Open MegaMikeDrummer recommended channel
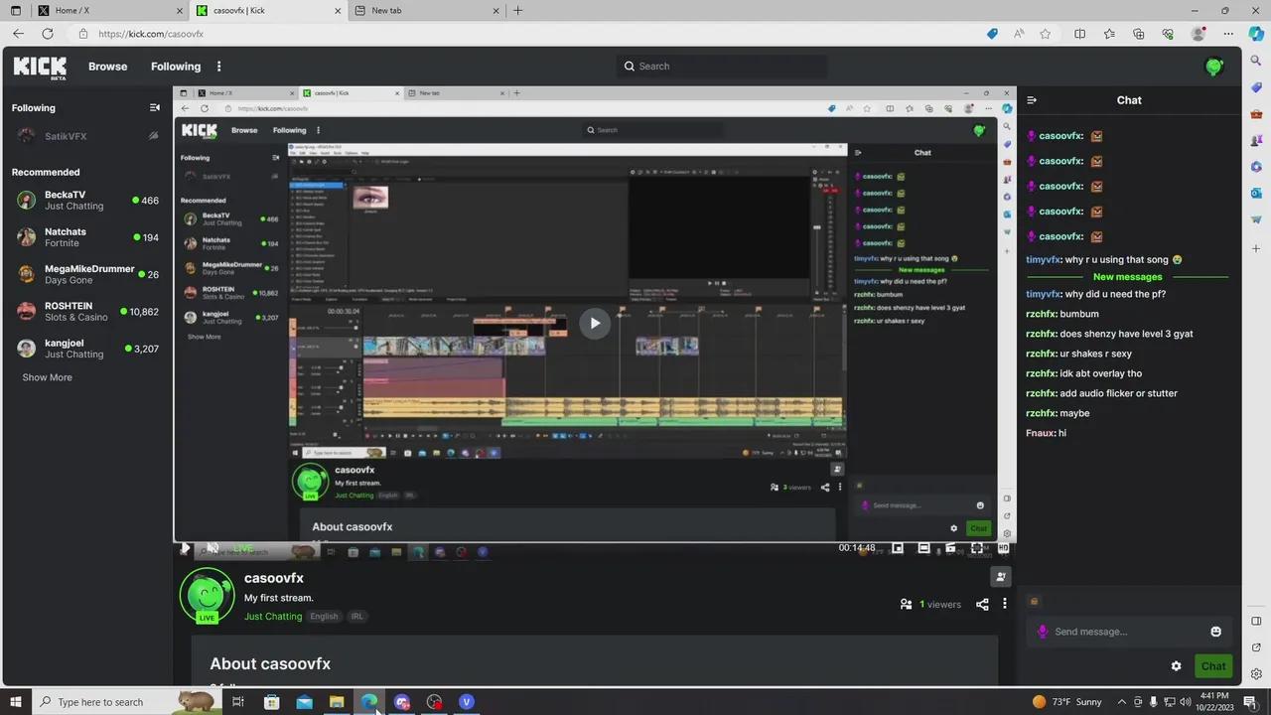 click(86, 274)
